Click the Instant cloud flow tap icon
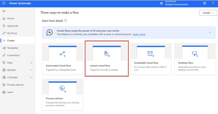This screenshot has height=114, width=218. pos(107,54)
